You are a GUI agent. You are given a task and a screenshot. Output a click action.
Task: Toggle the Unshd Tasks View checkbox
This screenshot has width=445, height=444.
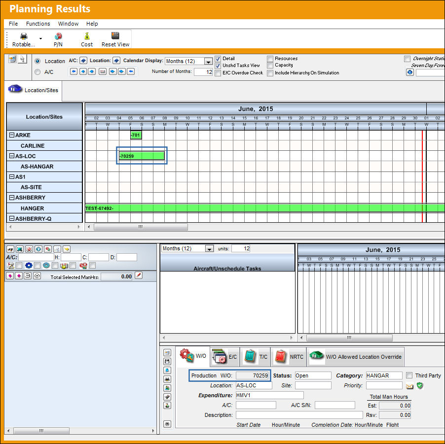point(218,66)
